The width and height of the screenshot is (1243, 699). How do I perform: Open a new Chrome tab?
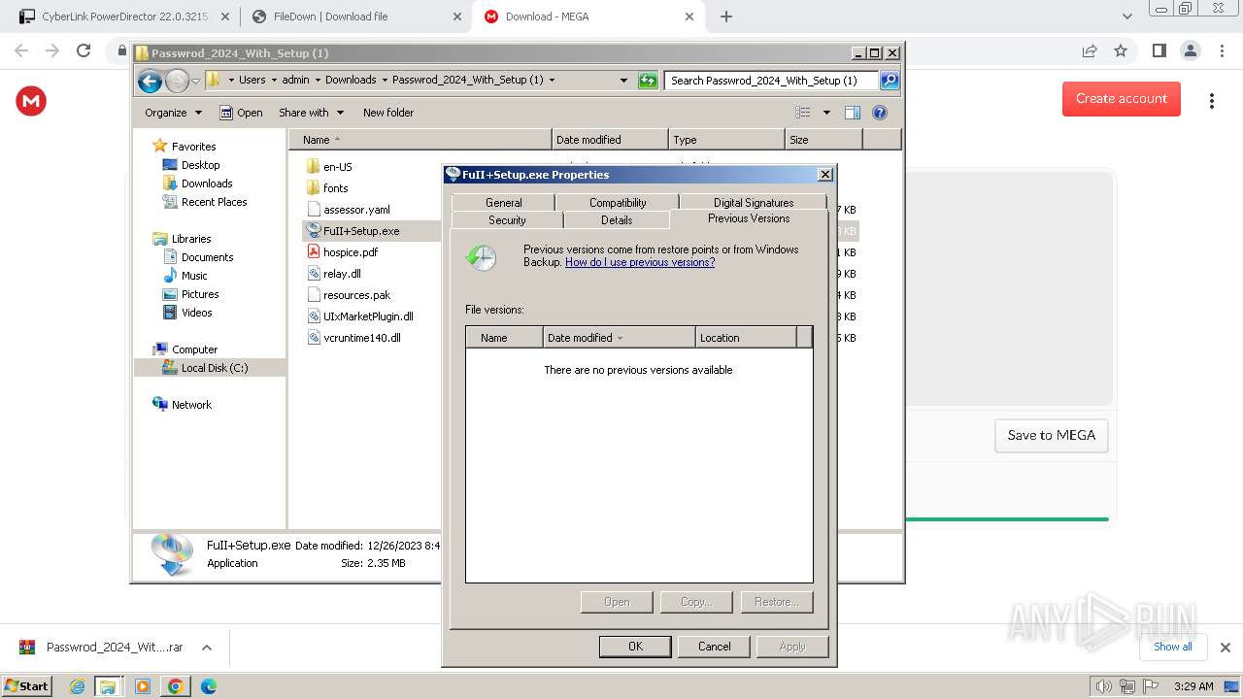tap(725, 17)
